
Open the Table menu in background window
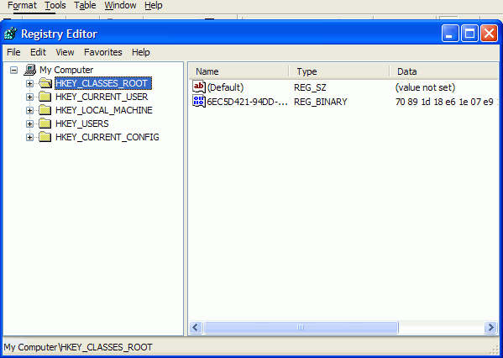coord(85,5)
